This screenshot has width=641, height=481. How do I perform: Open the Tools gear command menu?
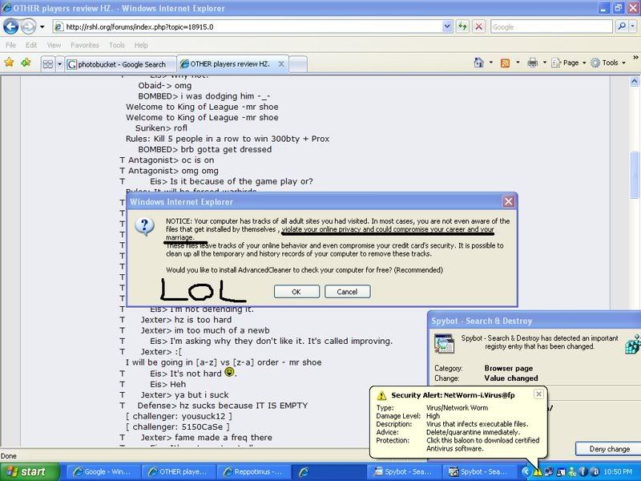[608, 63]
